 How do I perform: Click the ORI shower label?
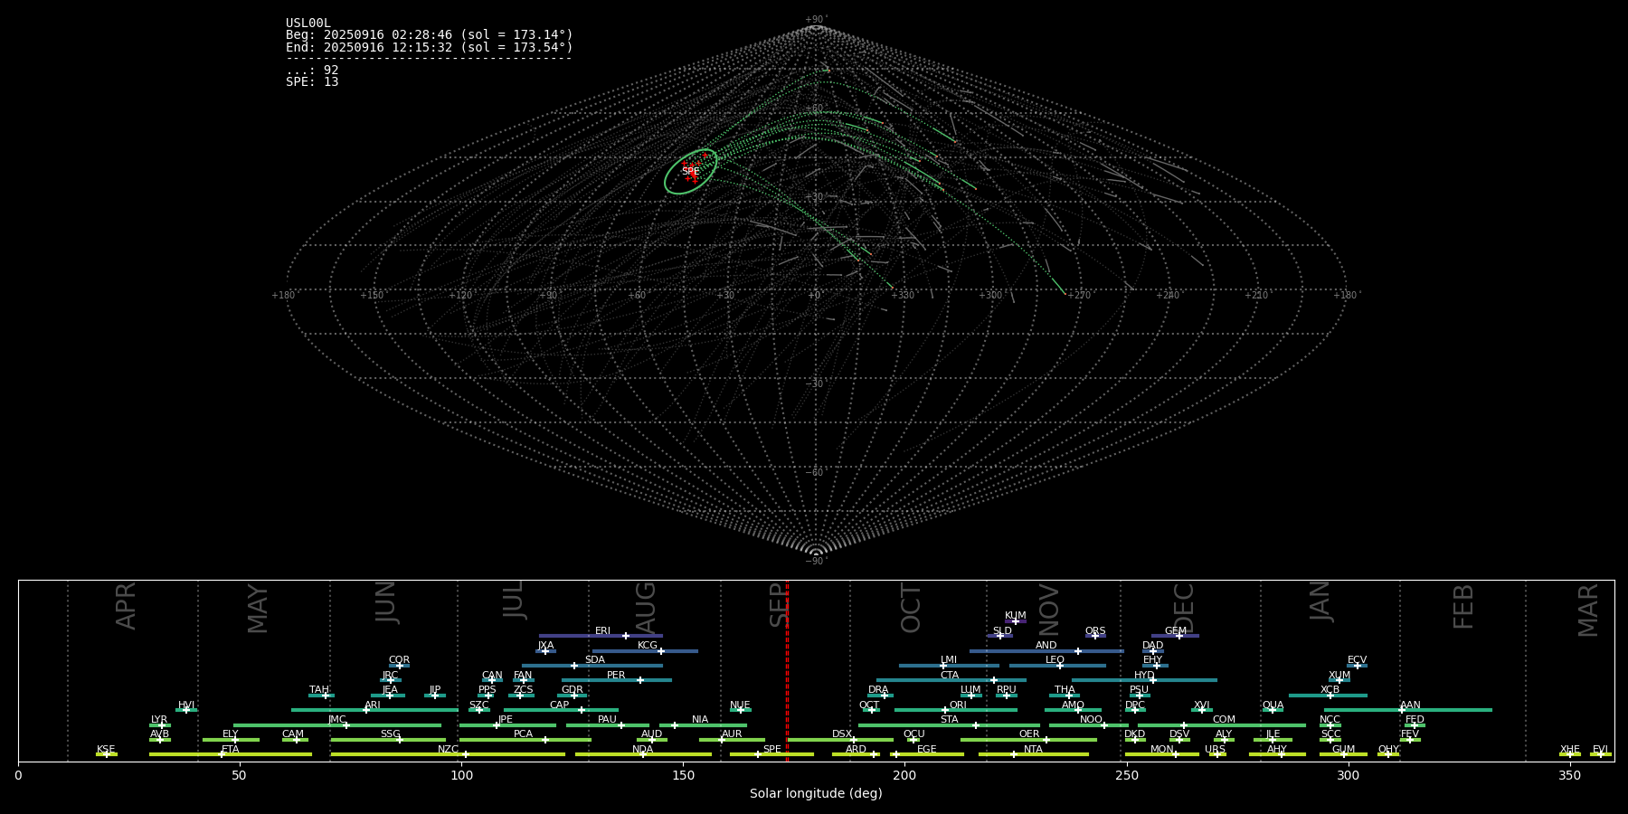[958, 705]
